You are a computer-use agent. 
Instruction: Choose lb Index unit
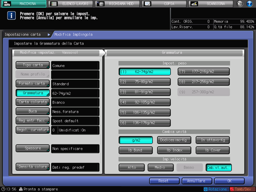click(x=174, y=150)
